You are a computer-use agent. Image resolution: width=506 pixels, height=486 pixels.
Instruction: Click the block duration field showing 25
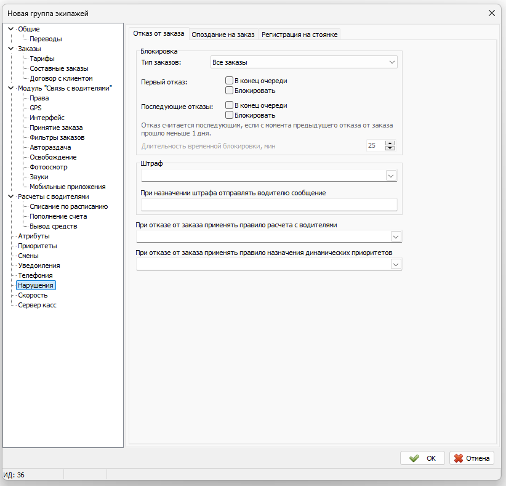pyautogui.click(x=375, y=145)
